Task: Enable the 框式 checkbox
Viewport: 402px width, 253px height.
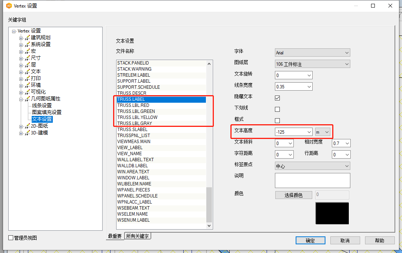Action: click(x=278, y=120)
